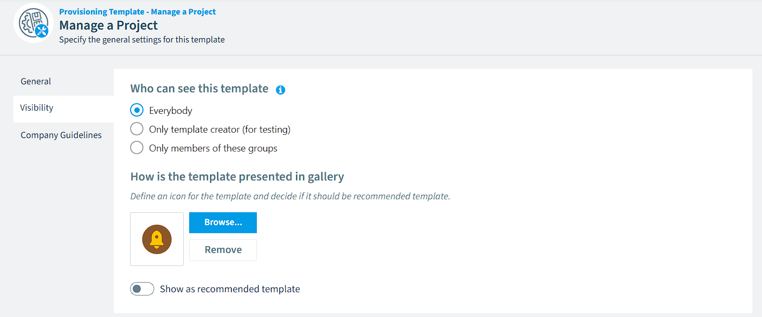The image size is (762, 317).
Task: Click the Remove icon button
Action: point(223,250)
